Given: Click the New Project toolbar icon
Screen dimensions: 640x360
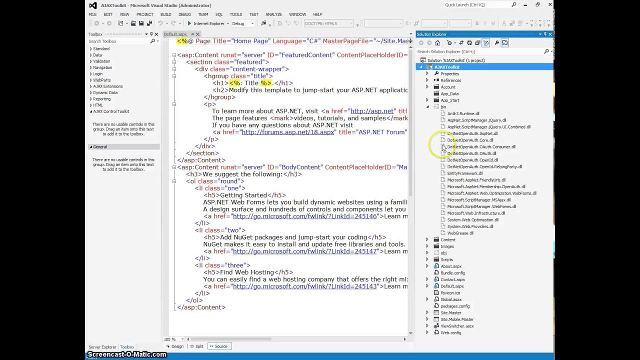Looking at the screenshot, I should point(120,23).
